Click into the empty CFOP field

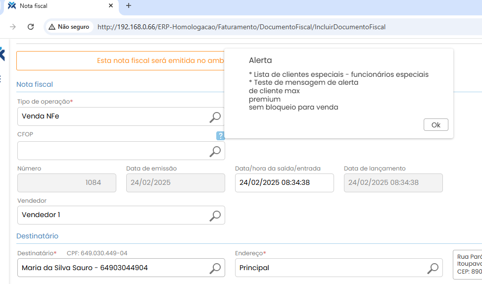pos(111,151)
